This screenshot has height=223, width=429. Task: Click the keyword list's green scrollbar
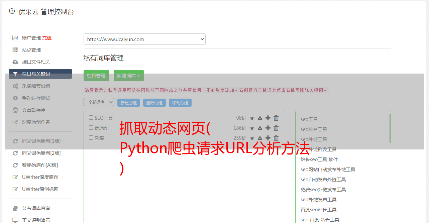pos(390,128)
